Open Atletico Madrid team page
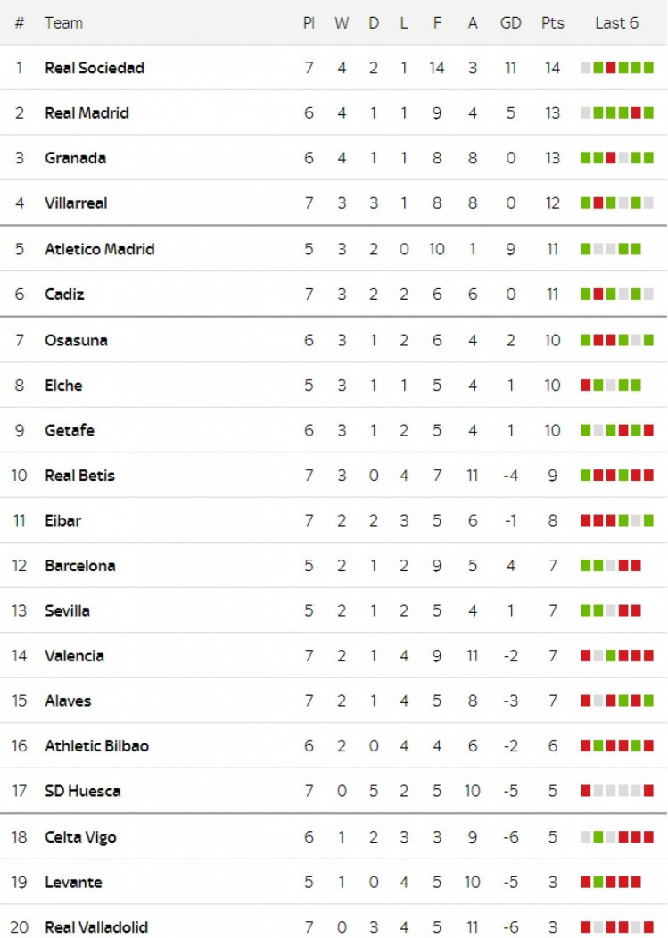This screenshot has width=668, height=938. pyautogui.click(x=99, y=249)
